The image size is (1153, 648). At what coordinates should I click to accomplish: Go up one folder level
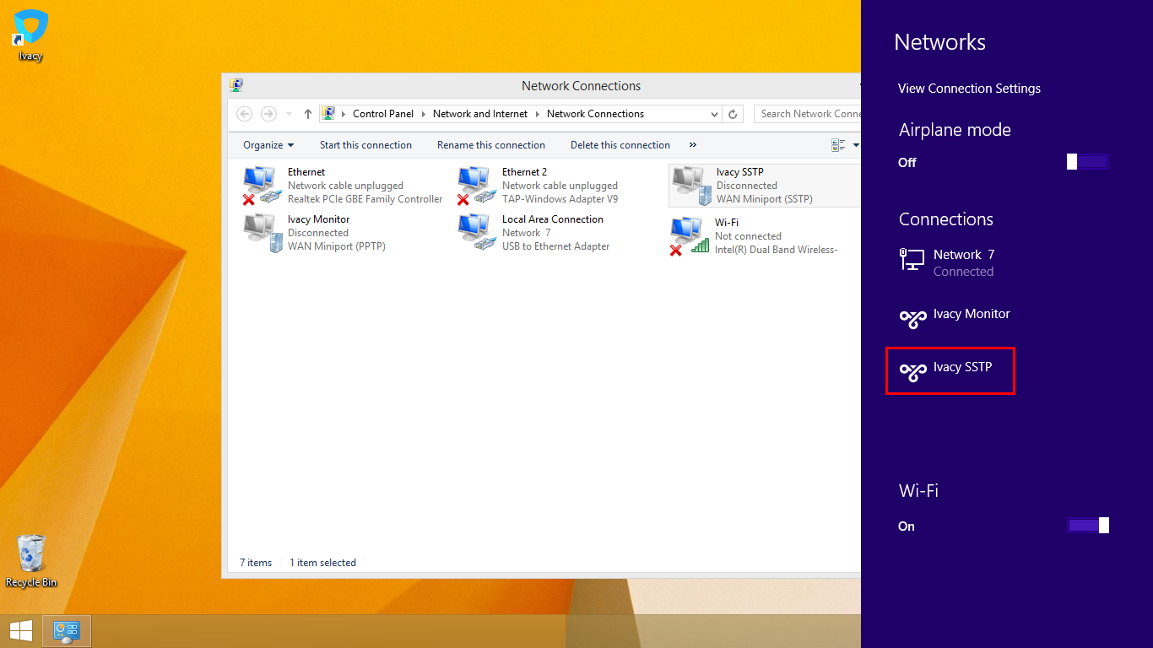click(308, 114)
